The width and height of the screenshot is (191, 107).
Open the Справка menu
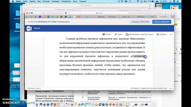83,1
